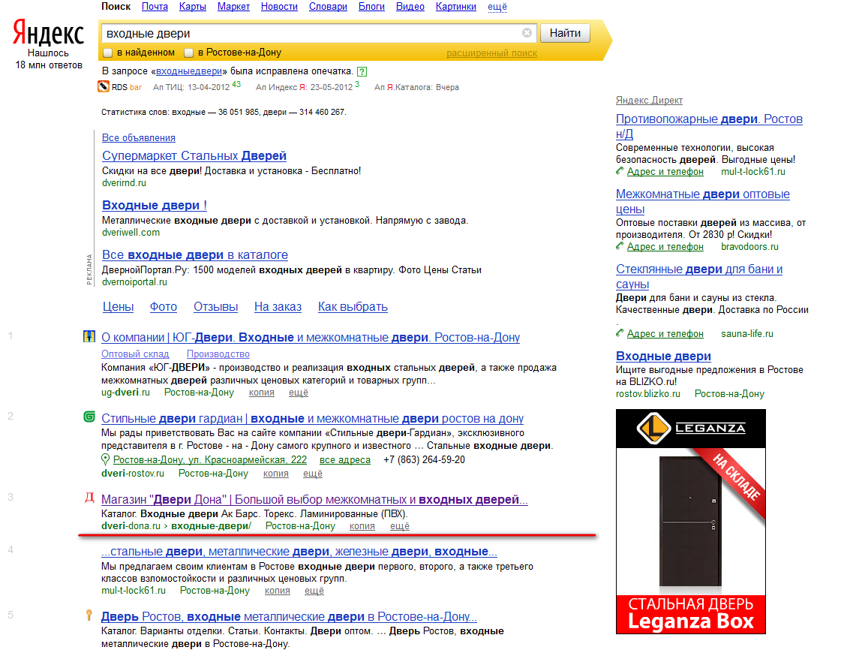Open the 'Яндекс.Директ' link
This screenshot has width=847, height=650.
[x=649, y=100]
